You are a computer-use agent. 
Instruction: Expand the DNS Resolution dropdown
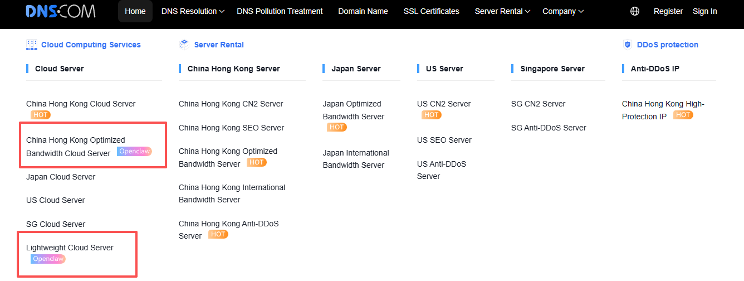[x=193, y=11]
